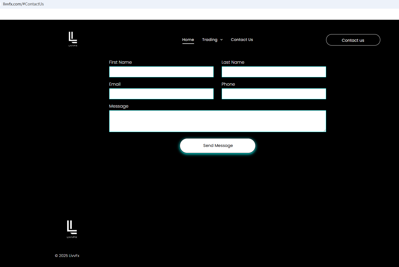Viewport: 399px width, 267px height.
Task: Select the Message text area
Action: click(x=218, y=121)
